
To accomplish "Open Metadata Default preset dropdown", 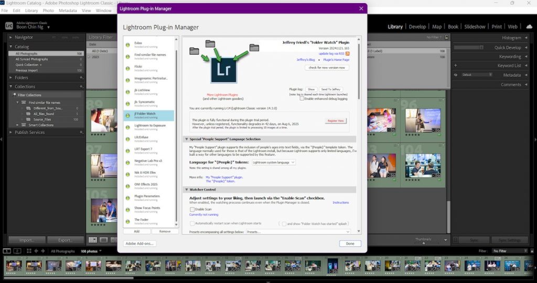I will (476, 74).
